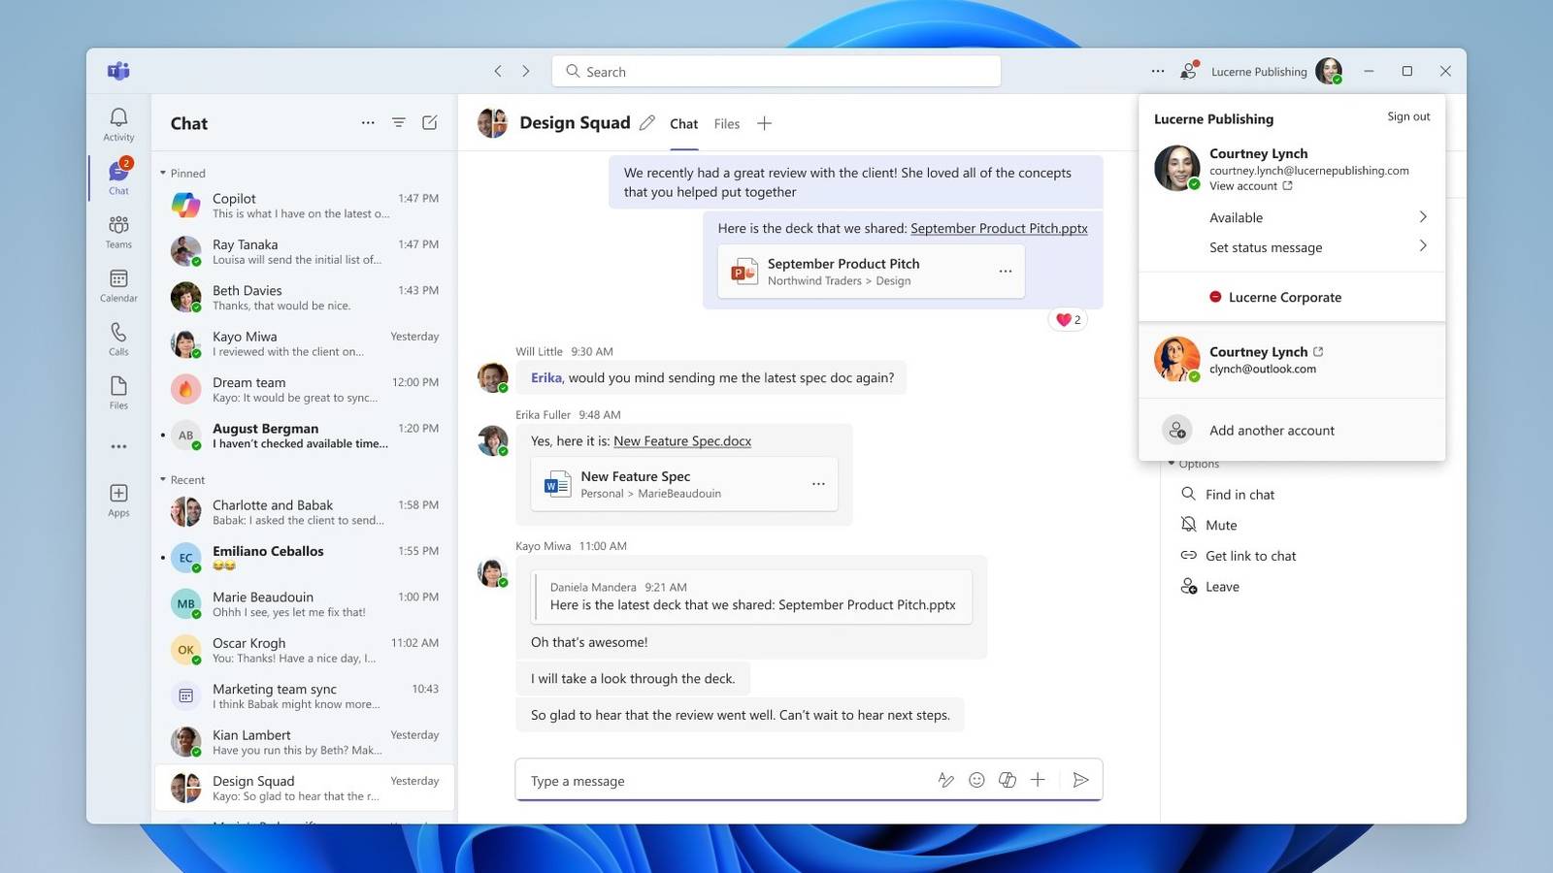Sign out of Lucerne Publishing

pos(1407,116)
